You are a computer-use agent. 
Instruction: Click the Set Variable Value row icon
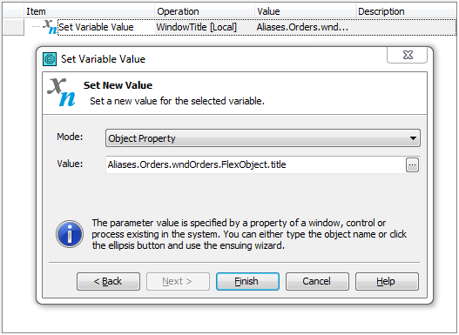click(50, 27)
